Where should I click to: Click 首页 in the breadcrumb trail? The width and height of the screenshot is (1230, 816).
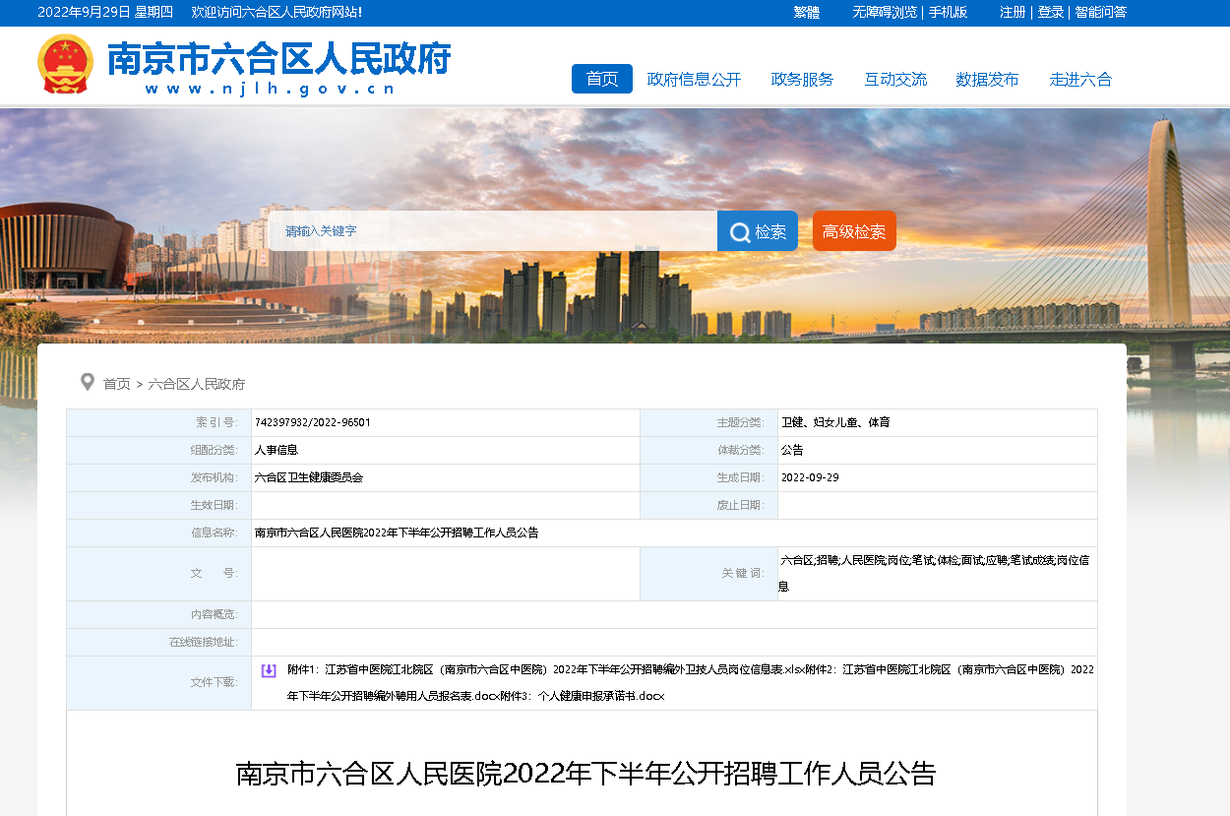116,384
